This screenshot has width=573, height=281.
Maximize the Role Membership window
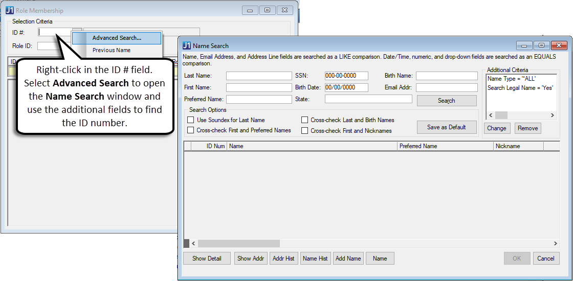(268, 11)
